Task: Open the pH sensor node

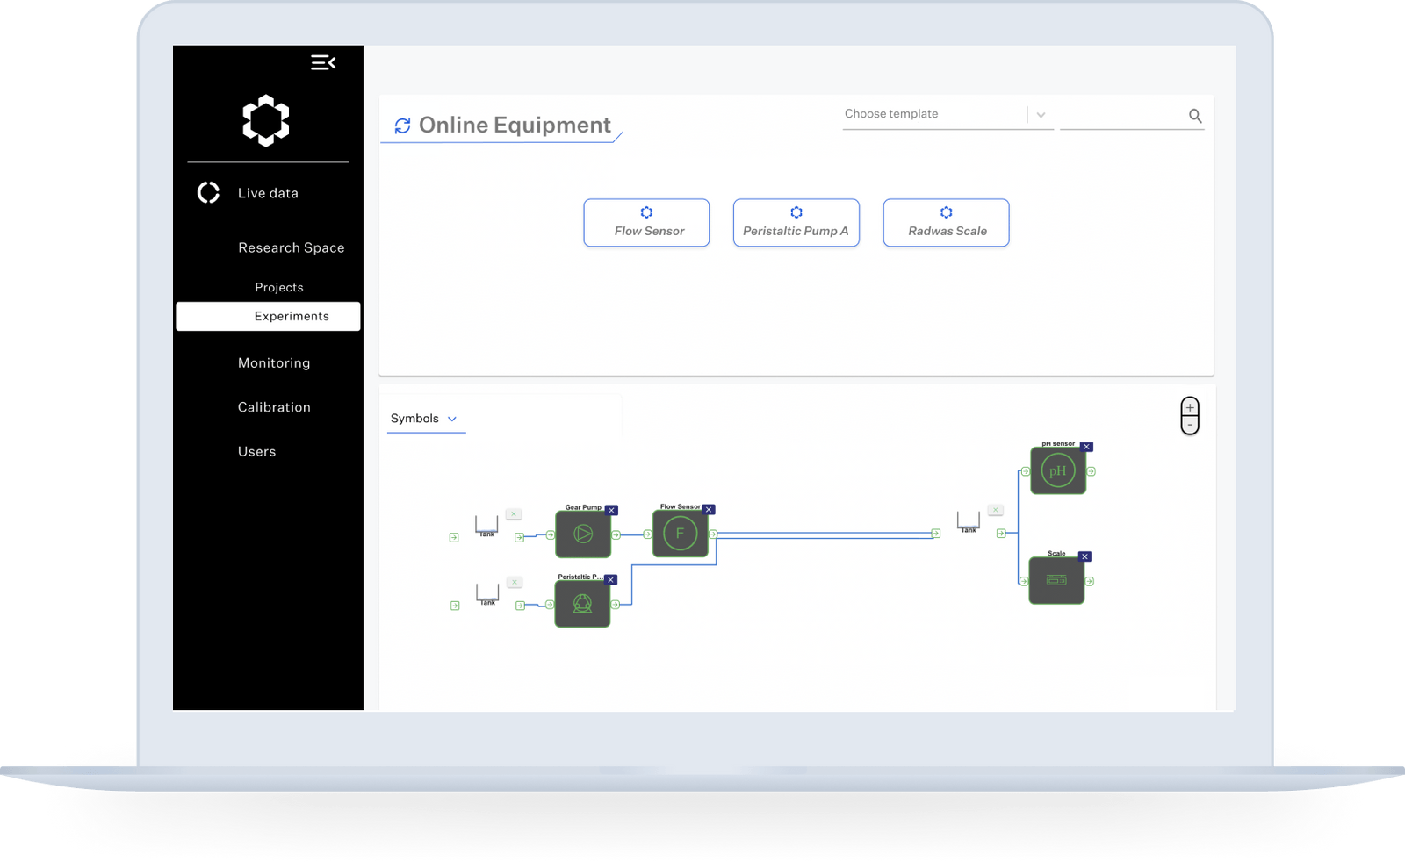Action: click(x=1057, y=470)
